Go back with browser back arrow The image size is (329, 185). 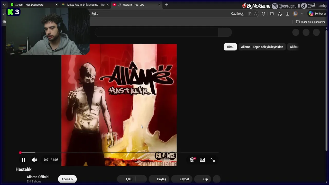point(4,14)
